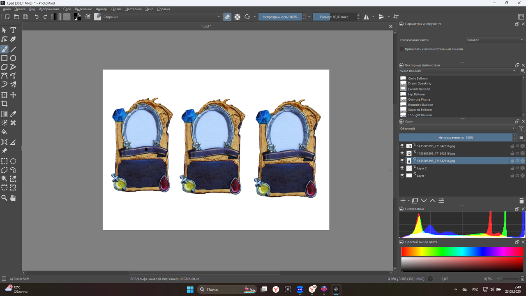Open the 'Фильтр' menu
This screenshot has width=526, height=296.
click(x=101, y=9)
